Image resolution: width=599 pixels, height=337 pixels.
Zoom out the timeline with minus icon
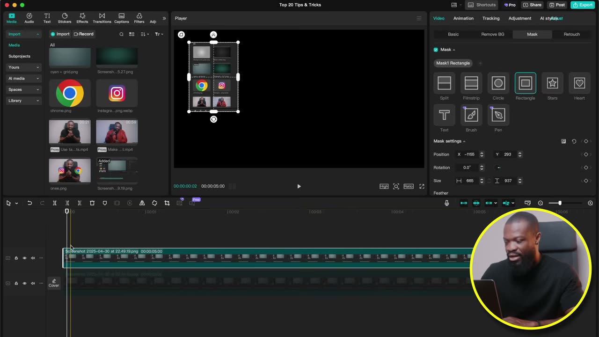541,203
